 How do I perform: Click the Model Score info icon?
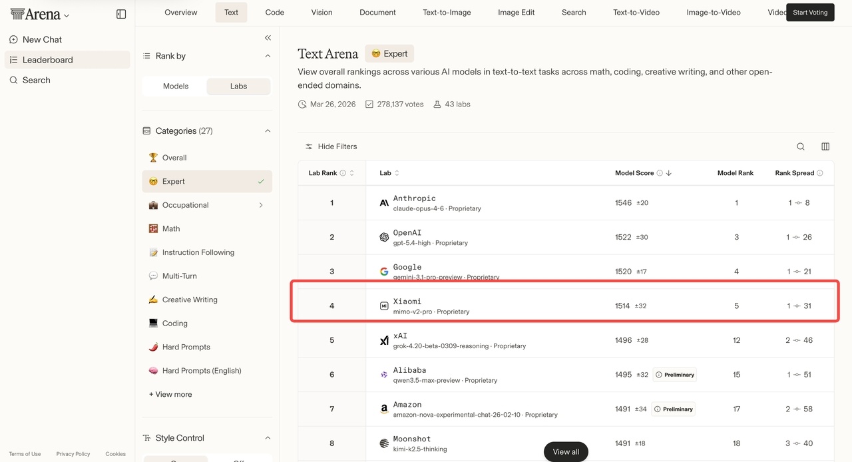660,173
